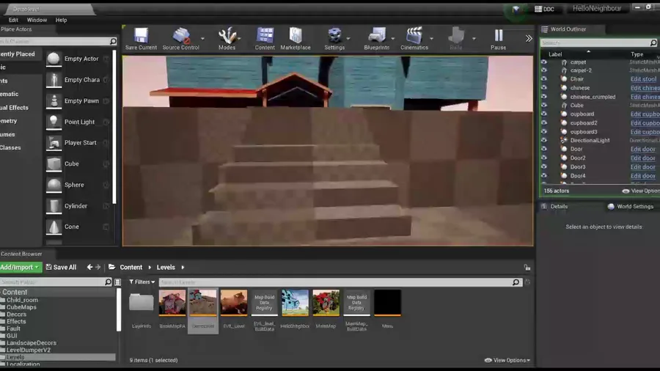
Task: Open Cinematics dropdown arrow
Action: point(431,39)
